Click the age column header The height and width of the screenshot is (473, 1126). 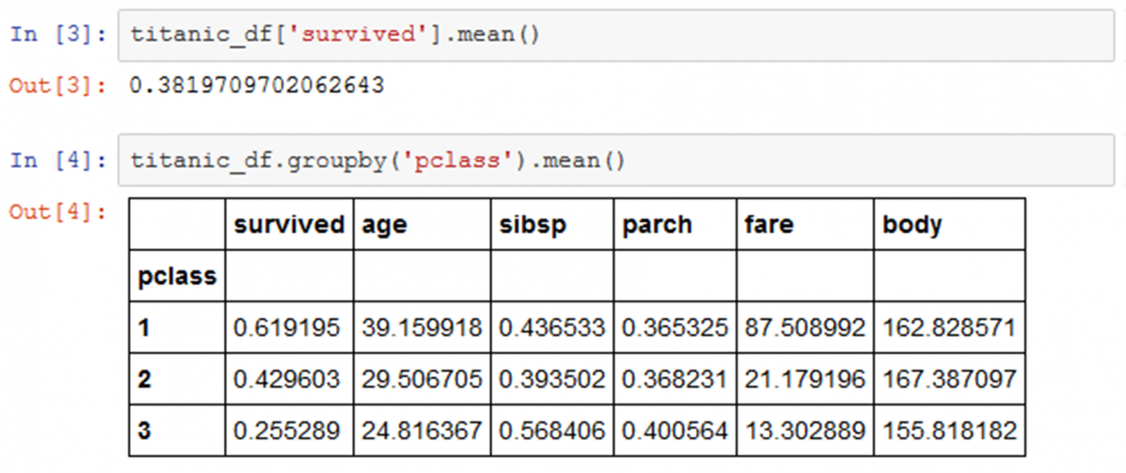pos(384,225)
